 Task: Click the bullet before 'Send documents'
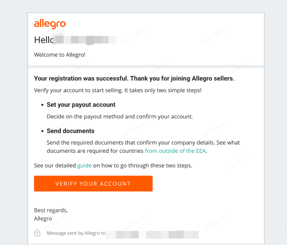(42, 131)
